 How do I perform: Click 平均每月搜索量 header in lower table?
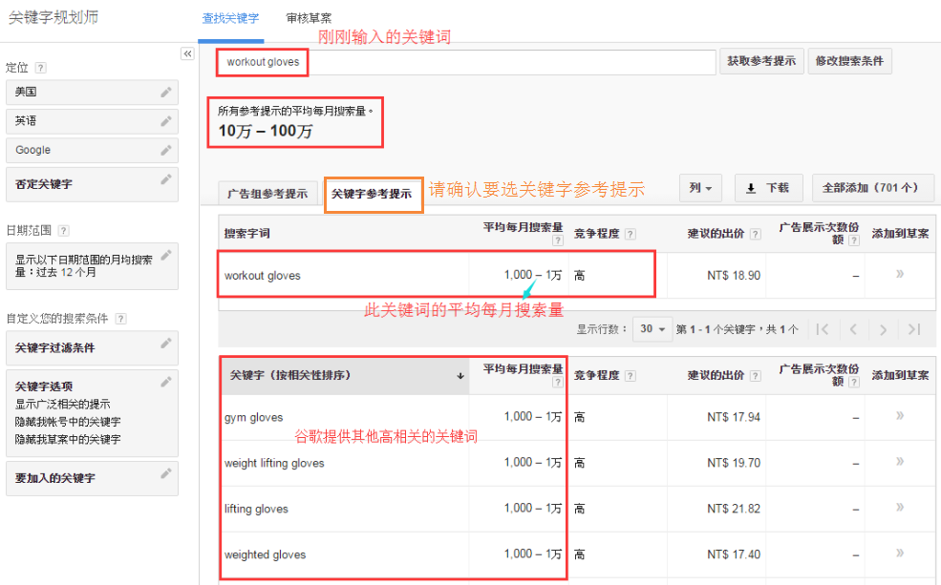tap(523, 369)
